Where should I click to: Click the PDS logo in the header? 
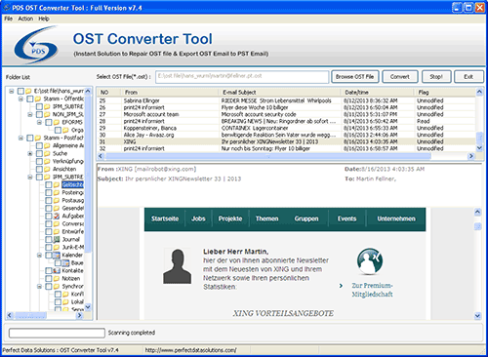coord(36,46)
